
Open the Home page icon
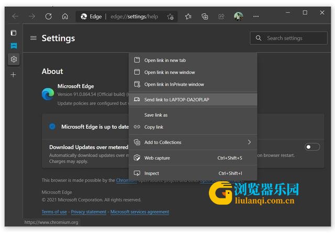(65, 16)
